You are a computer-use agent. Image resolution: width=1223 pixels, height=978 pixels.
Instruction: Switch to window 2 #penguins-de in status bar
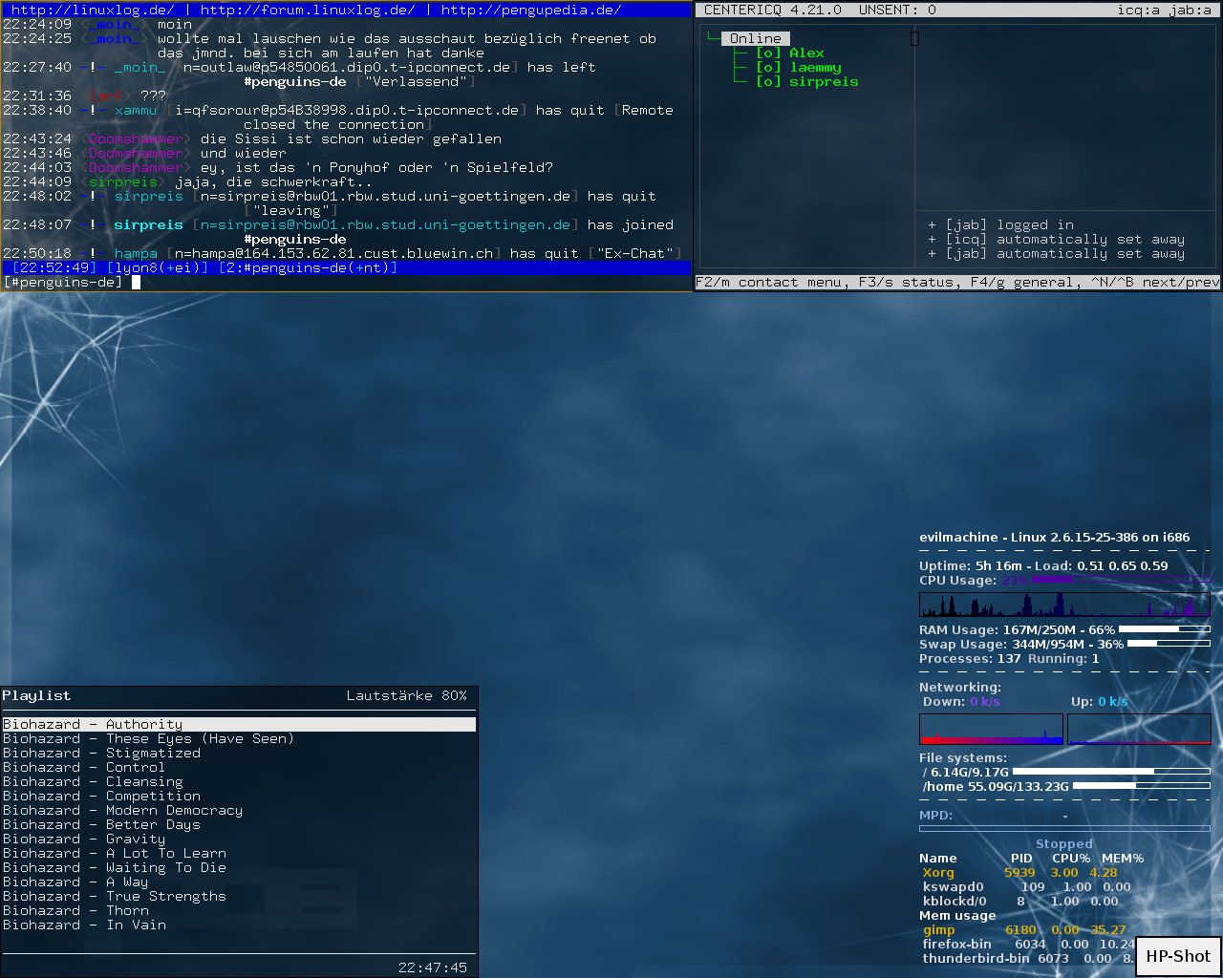pos(308,268)
